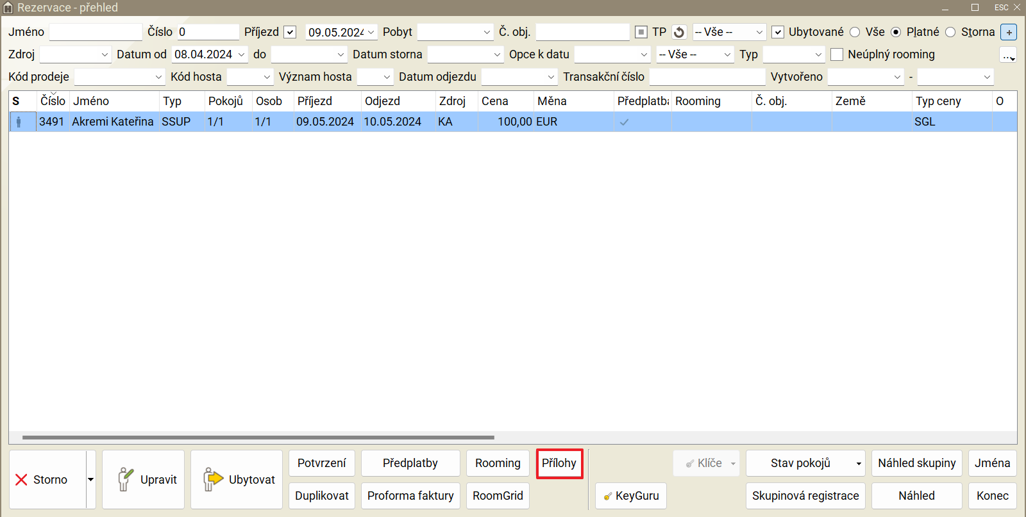This screenshot has height=517, width=1026.
Task: Click the ellipsis more-filters button
Action: [x=1008, y=55]
